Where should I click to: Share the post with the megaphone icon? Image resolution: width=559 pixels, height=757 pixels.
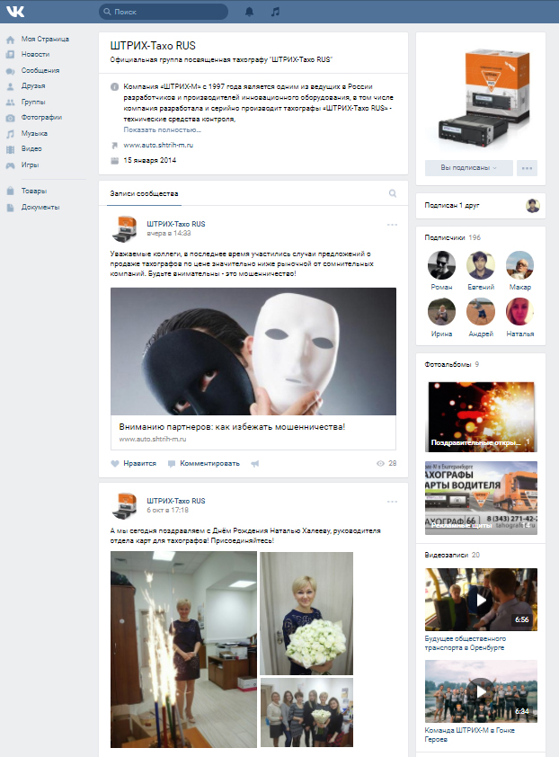pyautogui.click(x=255, y=464)
